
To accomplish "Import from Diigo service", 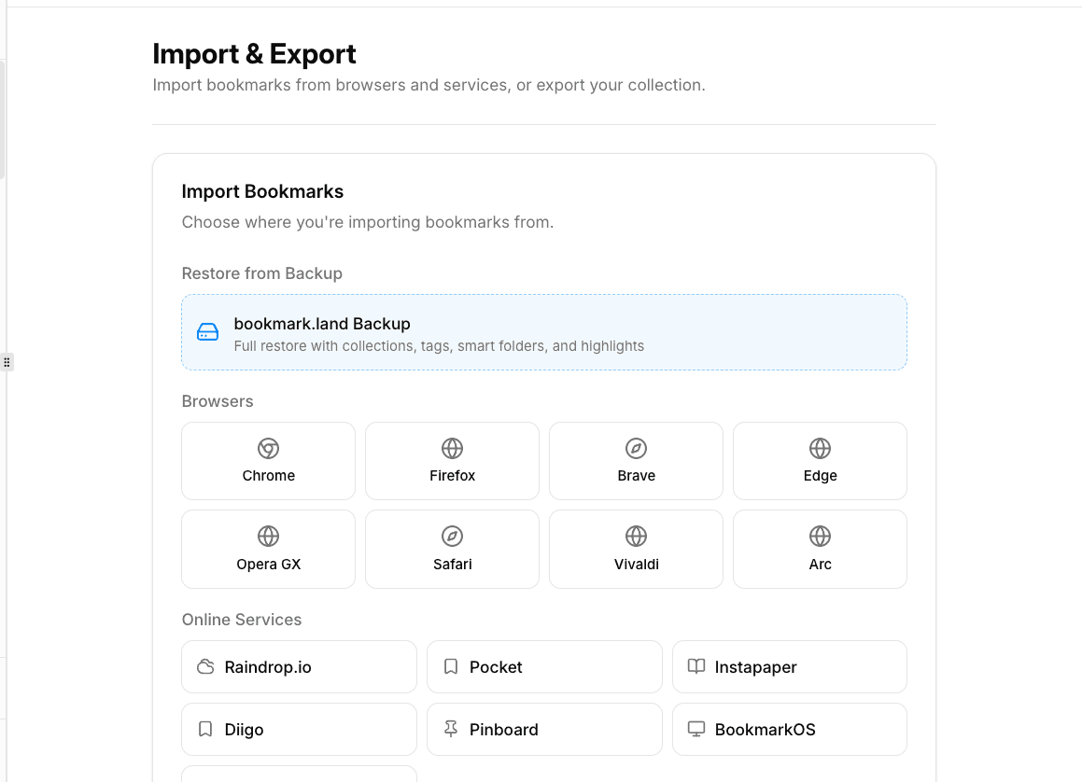I will [299, 729].
